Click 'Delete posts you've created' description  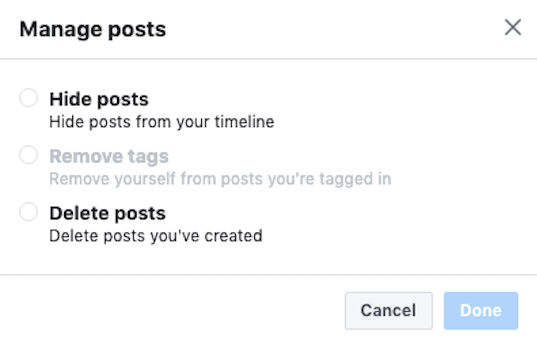157,235
